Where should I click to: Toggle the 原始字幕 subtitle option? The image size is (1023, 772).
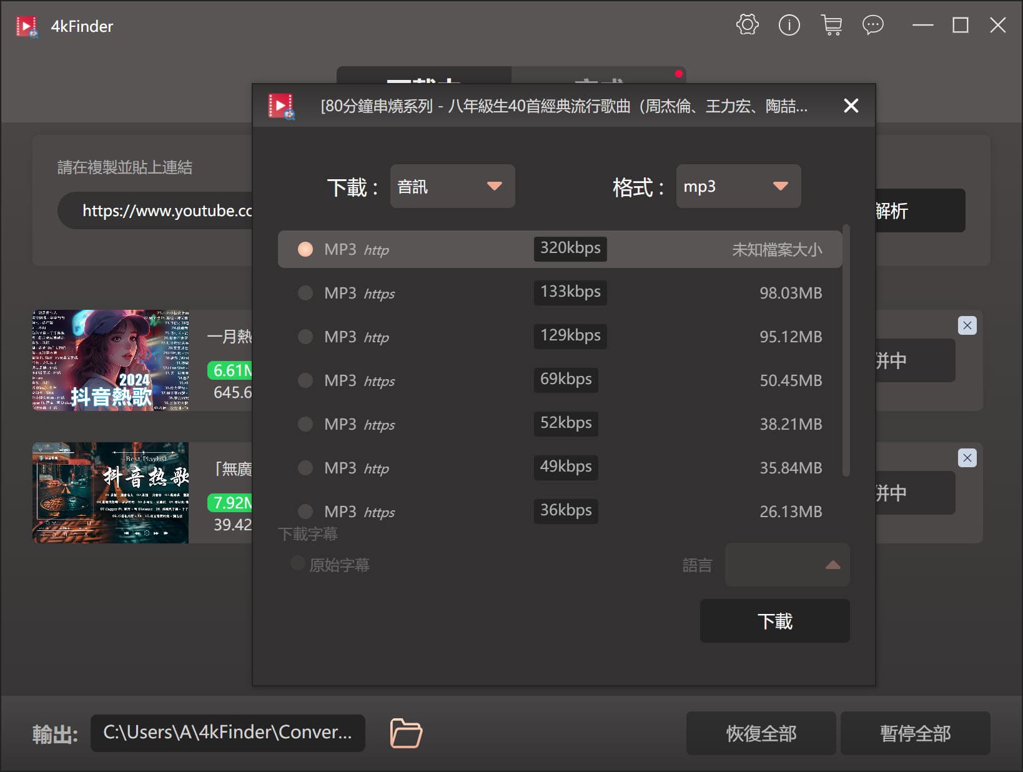[298, 563]
